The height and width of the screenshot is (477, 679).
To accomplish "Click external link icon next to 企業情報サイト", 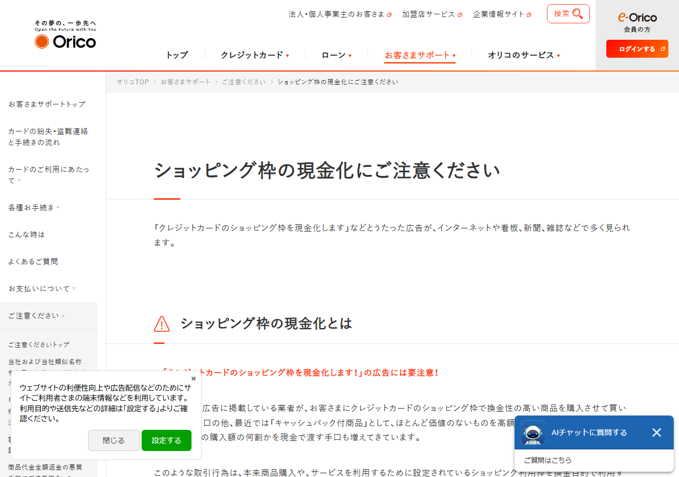I will click(529, 15).
